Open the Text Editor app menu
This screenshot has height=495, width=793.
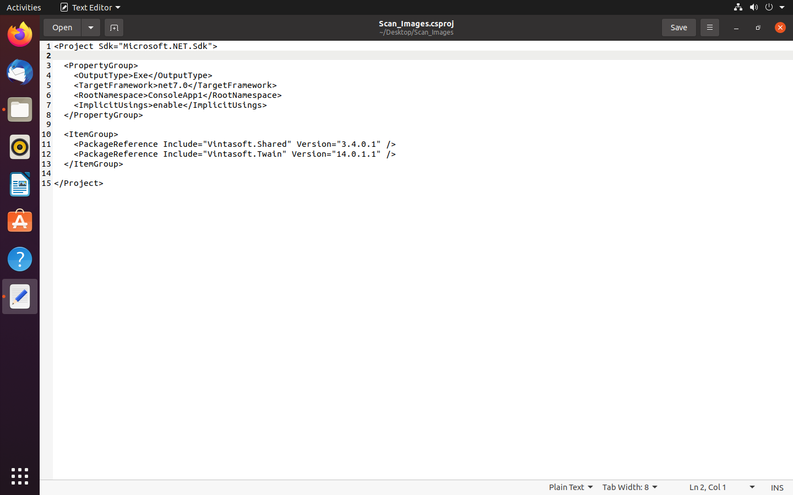coord(90,7)
